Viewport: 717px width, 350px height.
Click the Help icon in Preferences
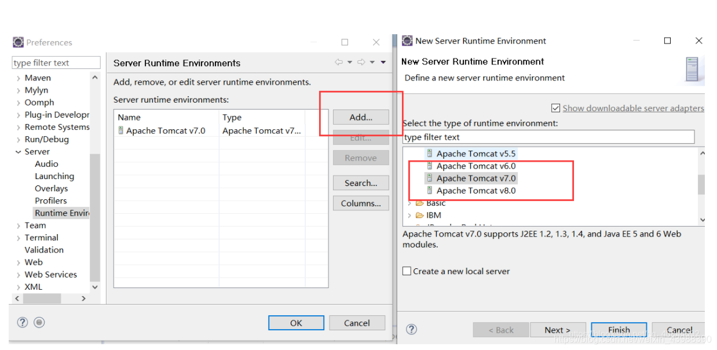pos(23,322)
